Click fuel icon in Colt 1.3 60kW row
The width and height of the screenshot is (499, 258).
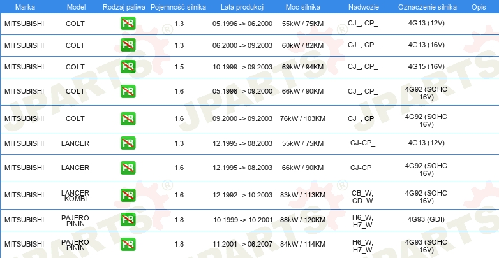pos(128,45)
